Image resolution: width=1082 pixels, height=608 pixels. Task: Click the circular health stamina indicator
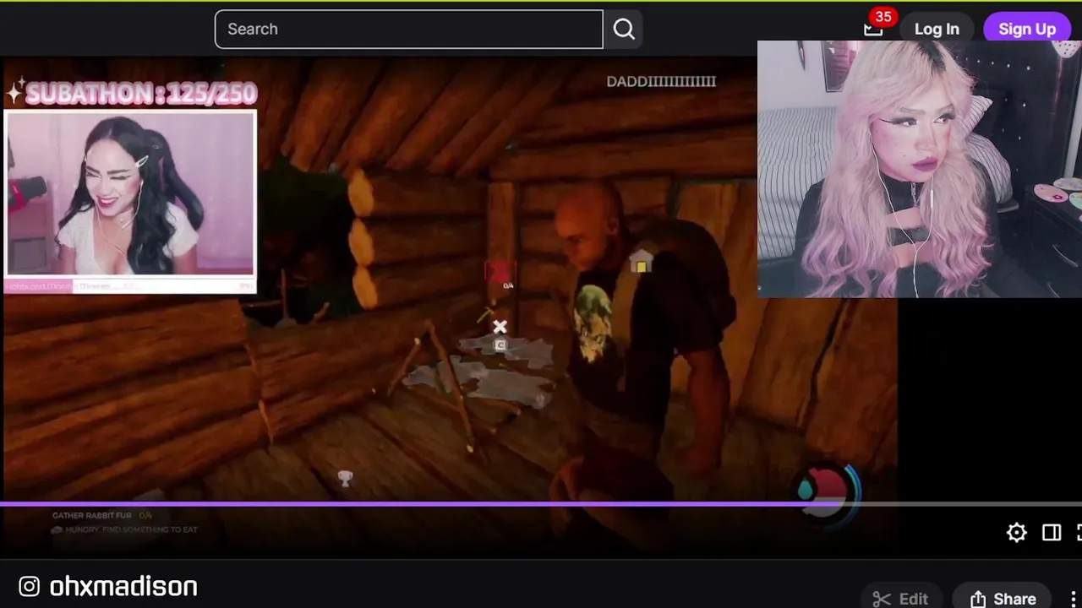point(829,490)
